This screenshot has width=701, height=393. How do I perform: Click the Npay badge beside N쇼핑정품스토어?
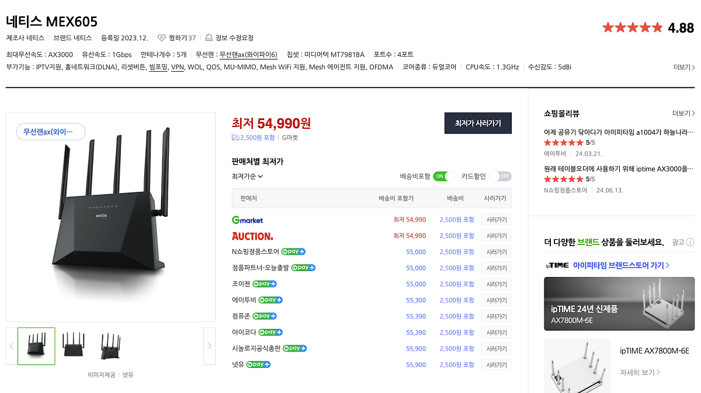(x=293, y=252)
